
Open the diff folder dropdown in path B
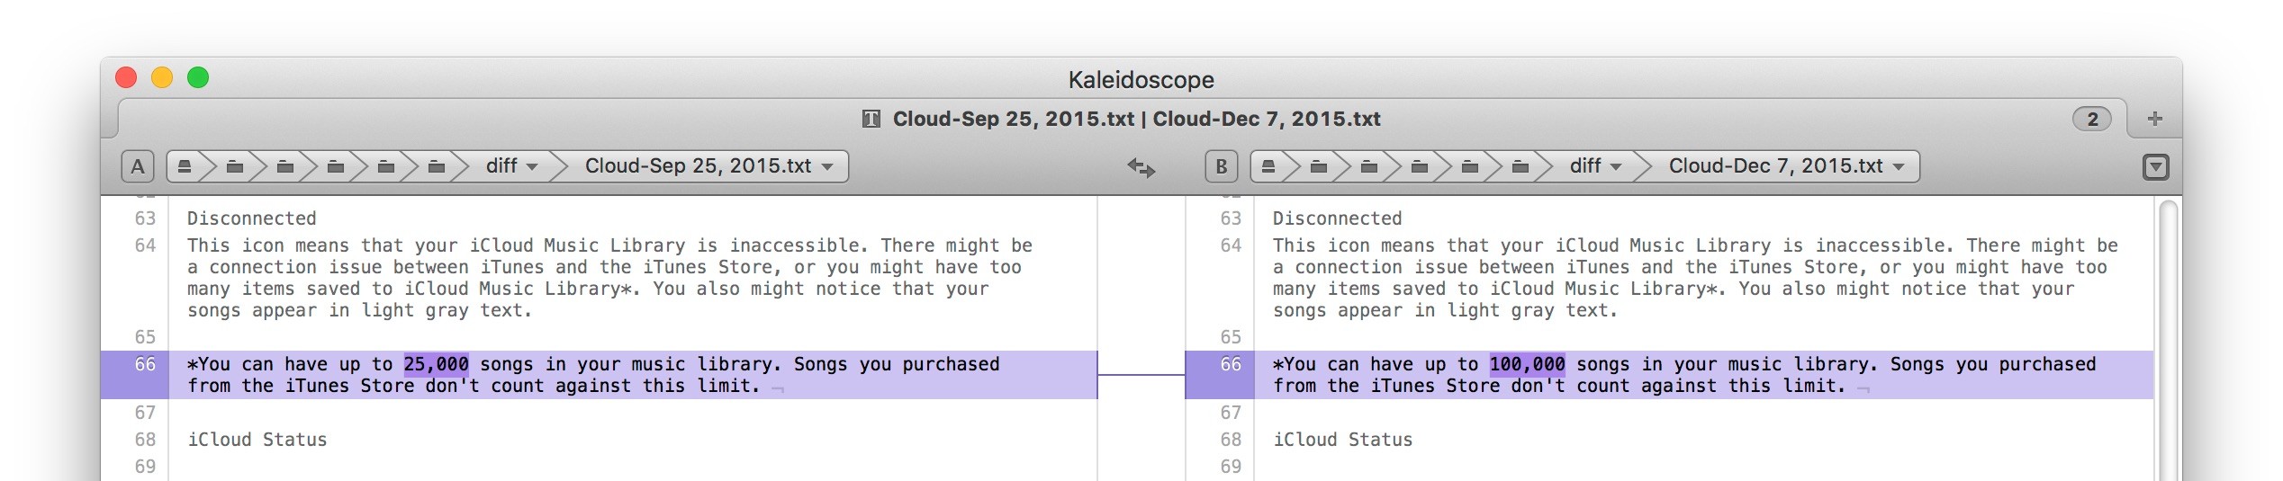[x=1595, y=166]
